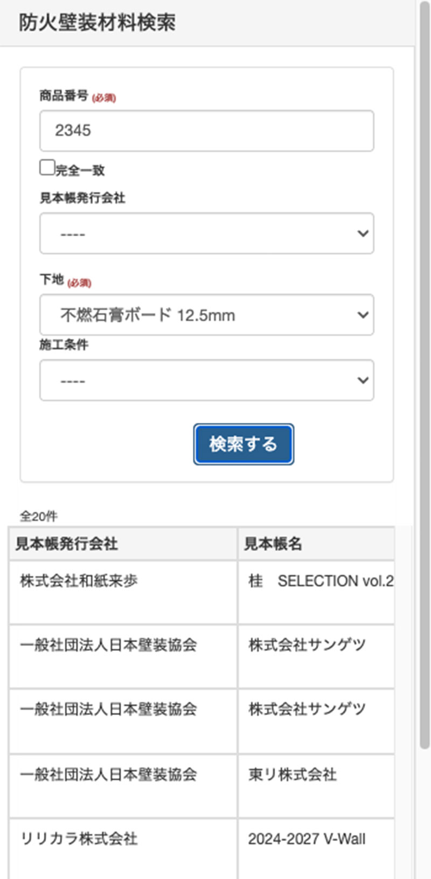
Task: Click the 商品番号 input field
Action: pyautogui.click(x=206, y=131)
